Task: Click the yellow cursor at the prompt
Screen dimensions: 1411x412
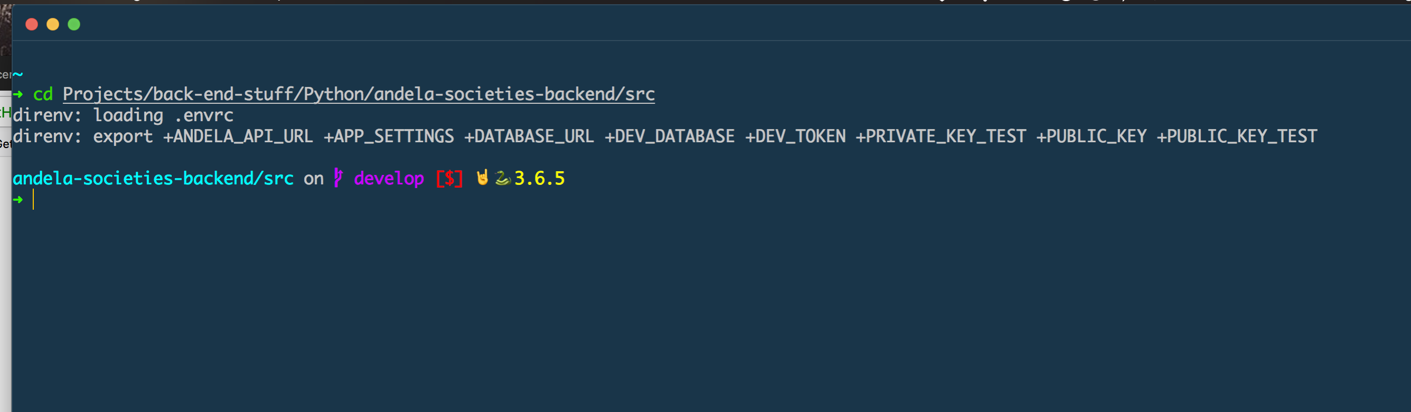Action: (x=33, y=200)
